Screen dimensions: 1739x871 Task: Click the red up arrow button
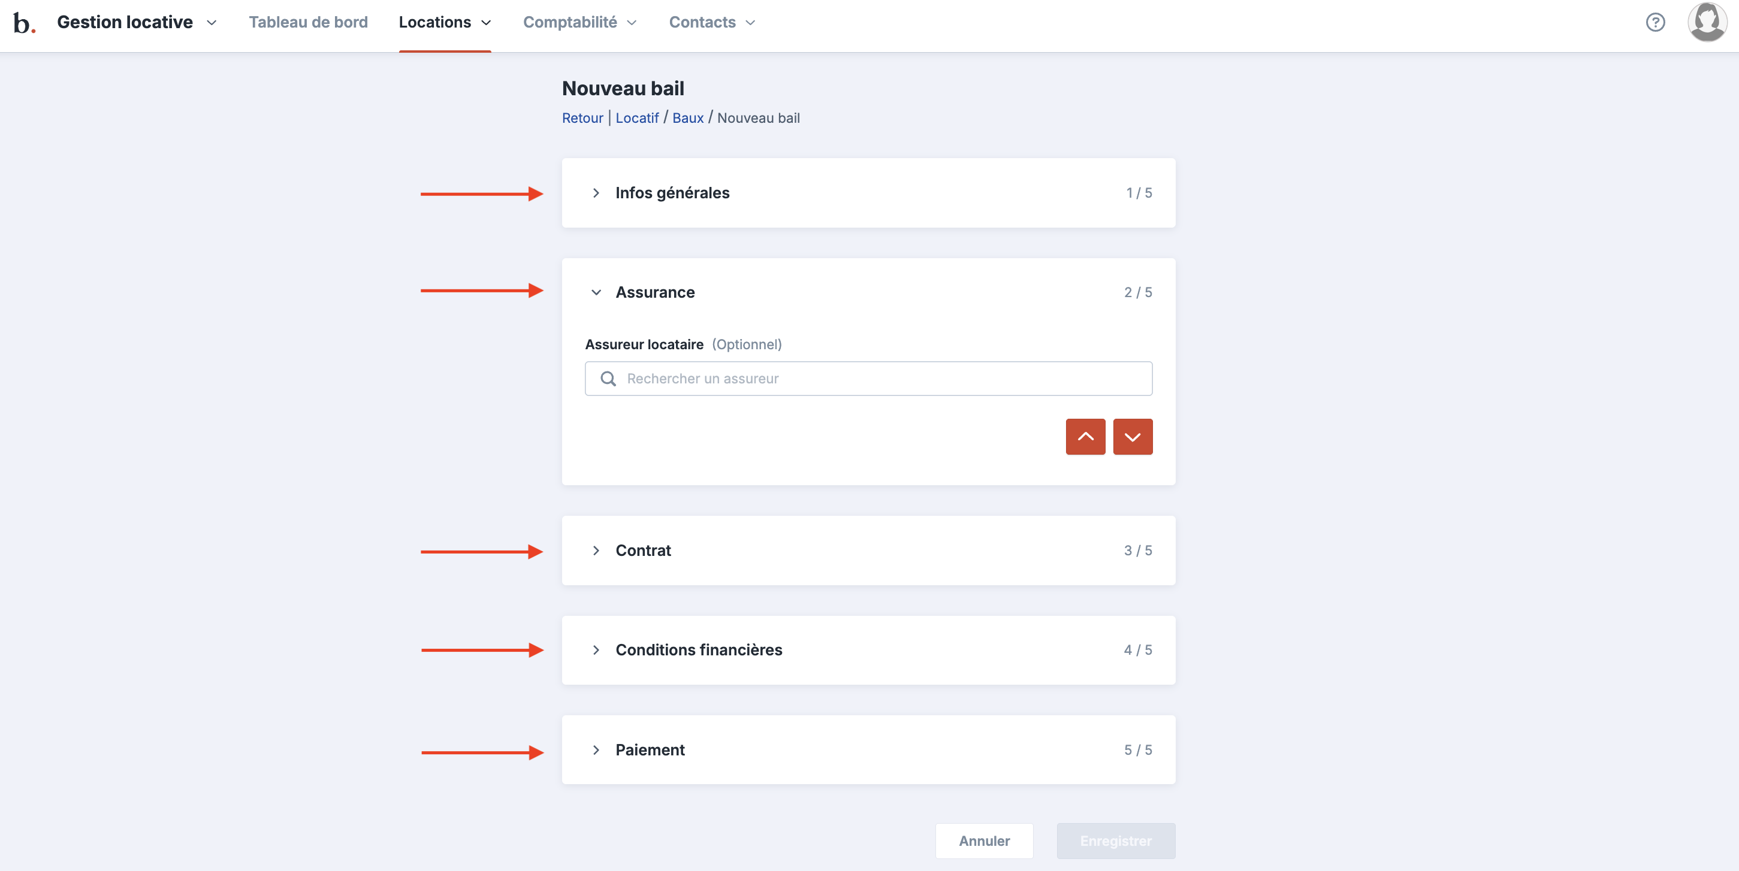click(1085, 437)
